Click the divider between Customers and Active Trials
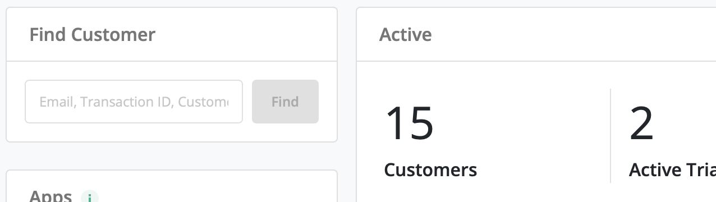716x202 pixels. pos(611,135)
